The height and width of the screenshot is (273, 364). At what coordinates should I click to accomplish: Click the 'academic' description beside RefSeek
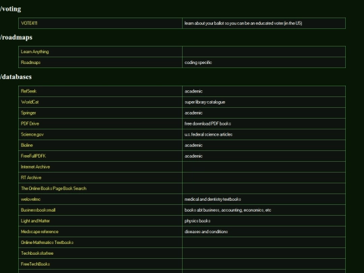pos(193,91)
